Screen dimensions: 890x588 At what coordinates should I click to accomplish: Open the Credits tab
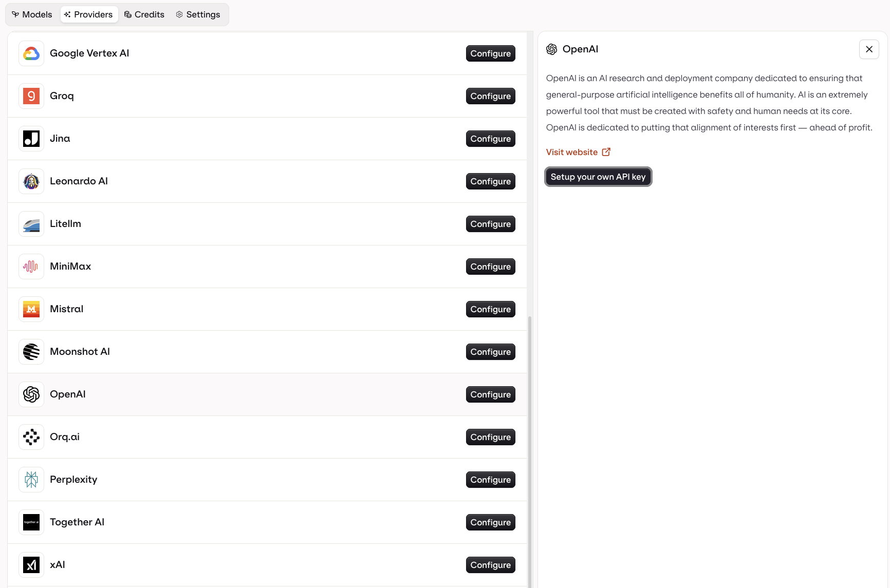click(144, 14)
